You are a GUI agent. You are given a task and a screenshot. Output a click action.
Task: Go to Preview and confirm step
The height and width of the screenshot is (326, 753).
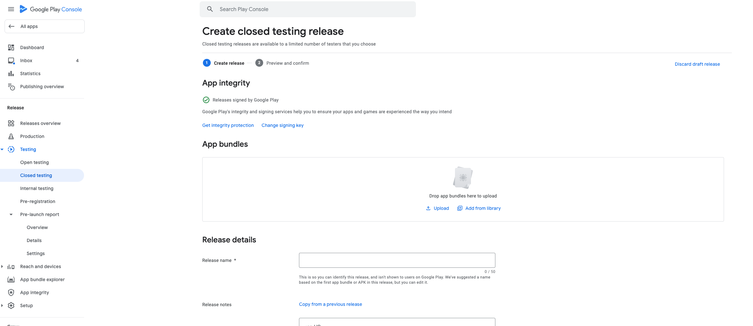[282, 63]
